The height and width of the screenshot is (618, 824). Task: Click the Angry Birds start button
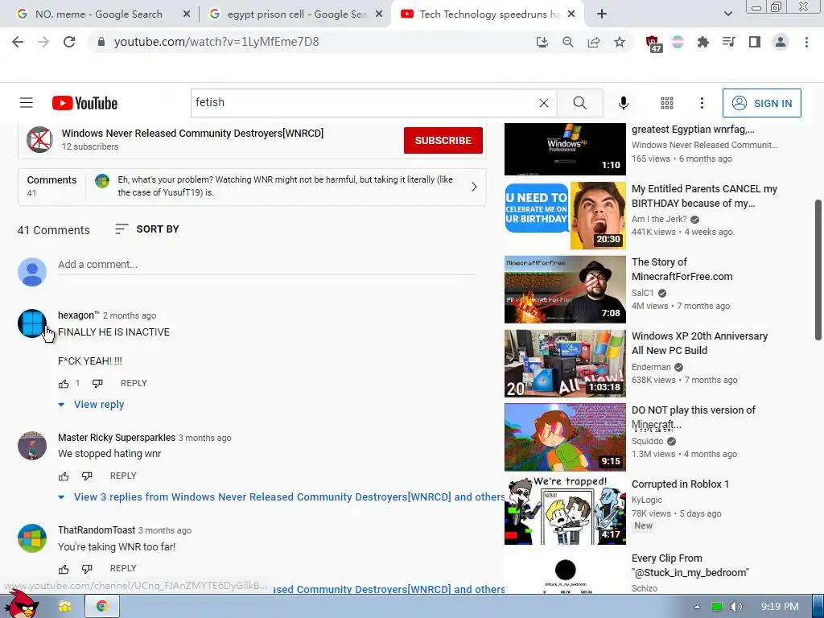pos(22,604)
